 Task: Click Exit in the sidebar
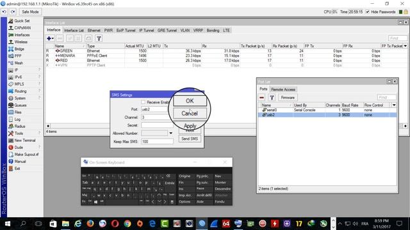17,169
